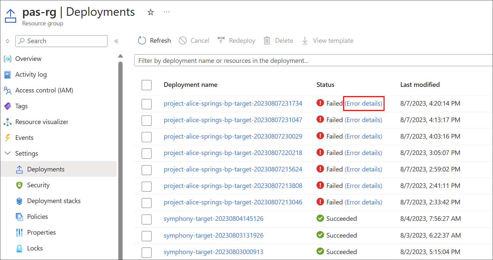
Task: Click the star to favorite pas-rg
Action: [x=151, y=12]
